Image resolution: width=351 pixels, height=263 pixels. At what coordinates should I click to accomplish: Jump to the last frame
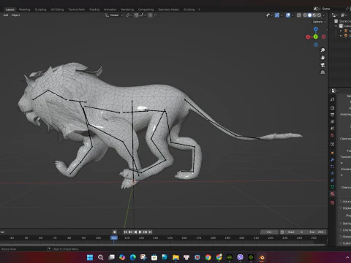tap(150, 232)
